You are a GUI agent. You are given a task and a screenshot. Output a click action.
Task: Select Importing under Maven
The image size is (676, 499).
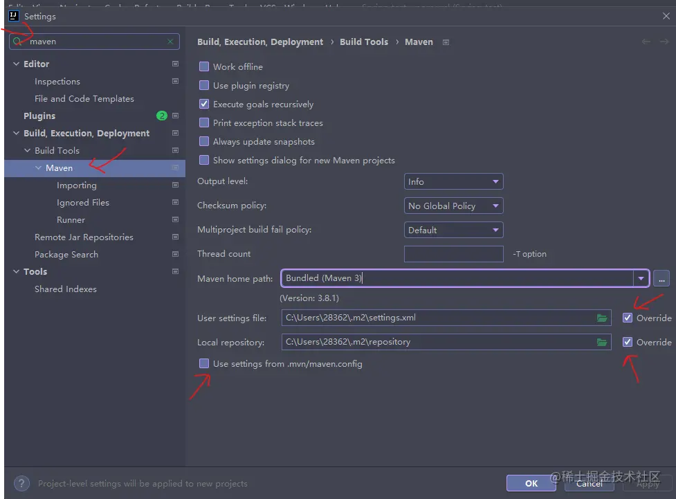click(77, 185)
